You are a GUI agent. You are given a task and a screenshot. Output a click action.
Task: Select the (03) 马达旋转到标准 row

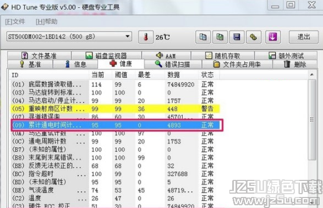coord(116,93)
